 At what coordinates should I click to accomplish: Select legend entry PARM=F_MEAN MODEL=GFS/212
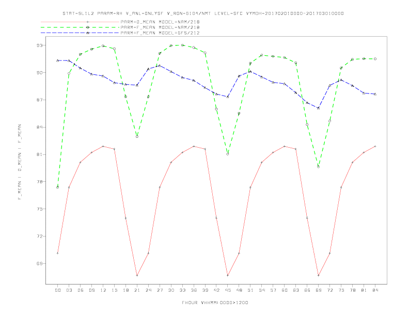point(160,33)
